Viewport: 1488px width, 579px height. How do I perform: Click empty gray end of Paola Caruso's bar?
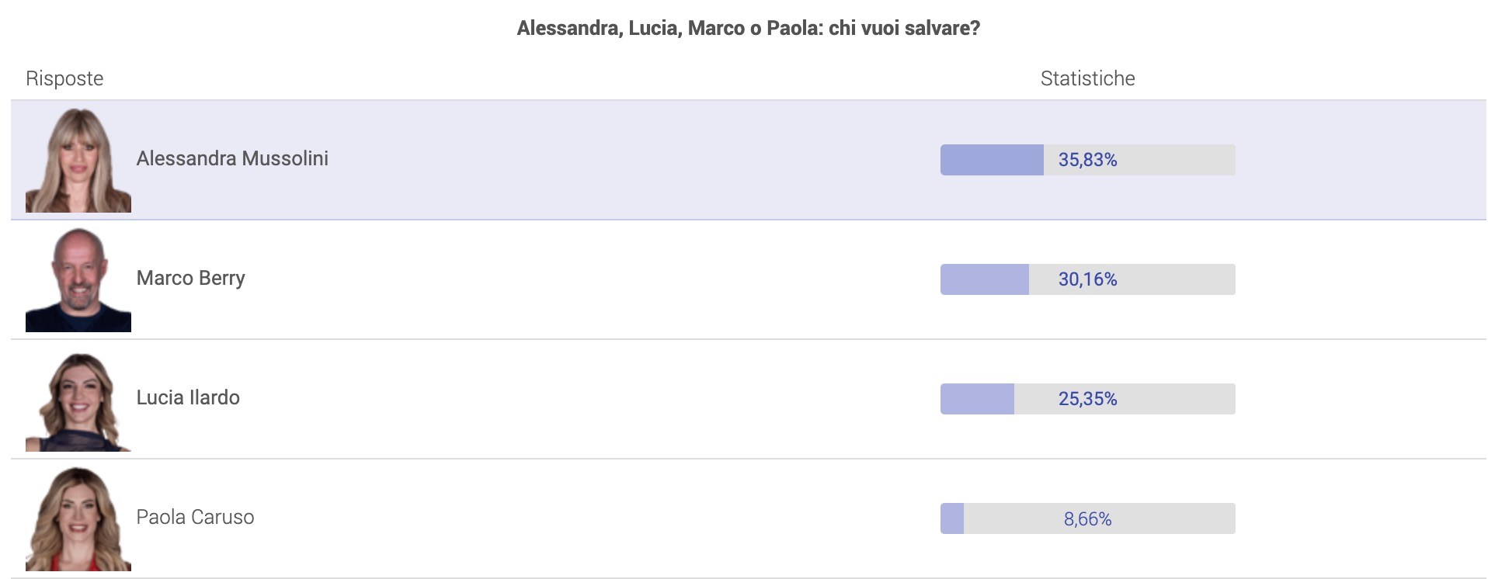(x=1196, y=518)
